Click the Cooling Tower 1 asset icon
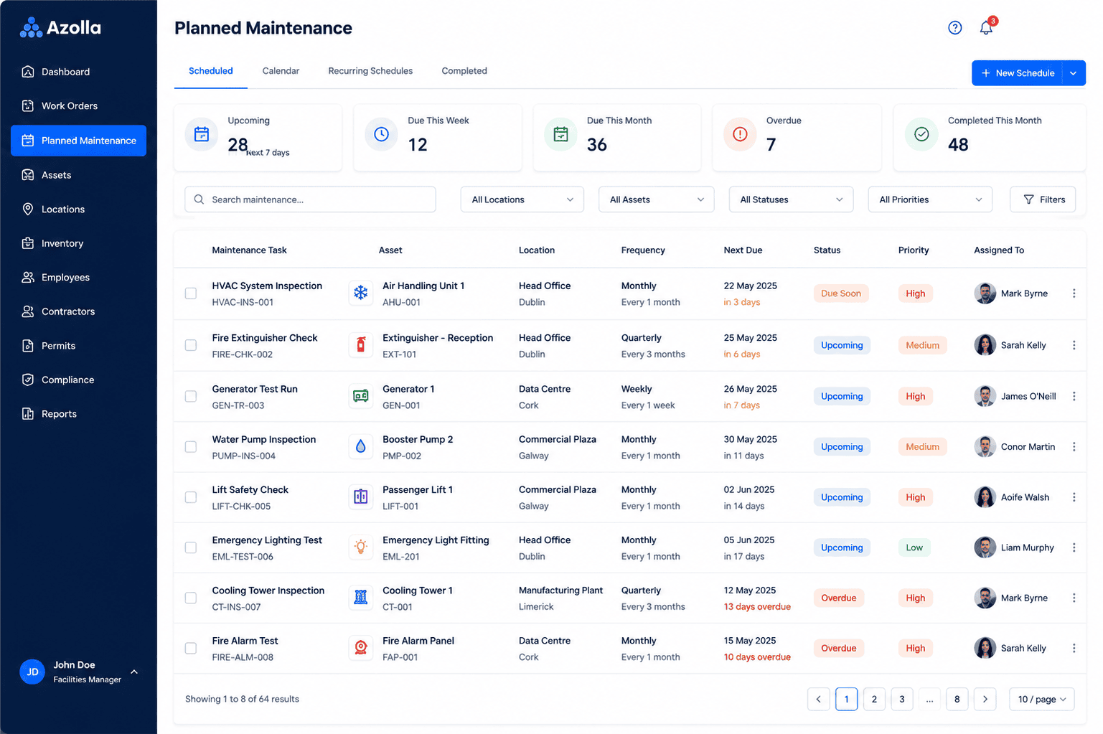Viewport: 1103px width, 734px height. [x=360, y=597]
